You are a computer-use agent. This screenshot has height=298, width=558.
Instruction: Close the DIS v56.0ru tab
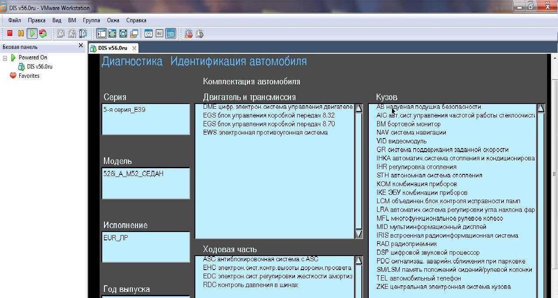point(134,48)
